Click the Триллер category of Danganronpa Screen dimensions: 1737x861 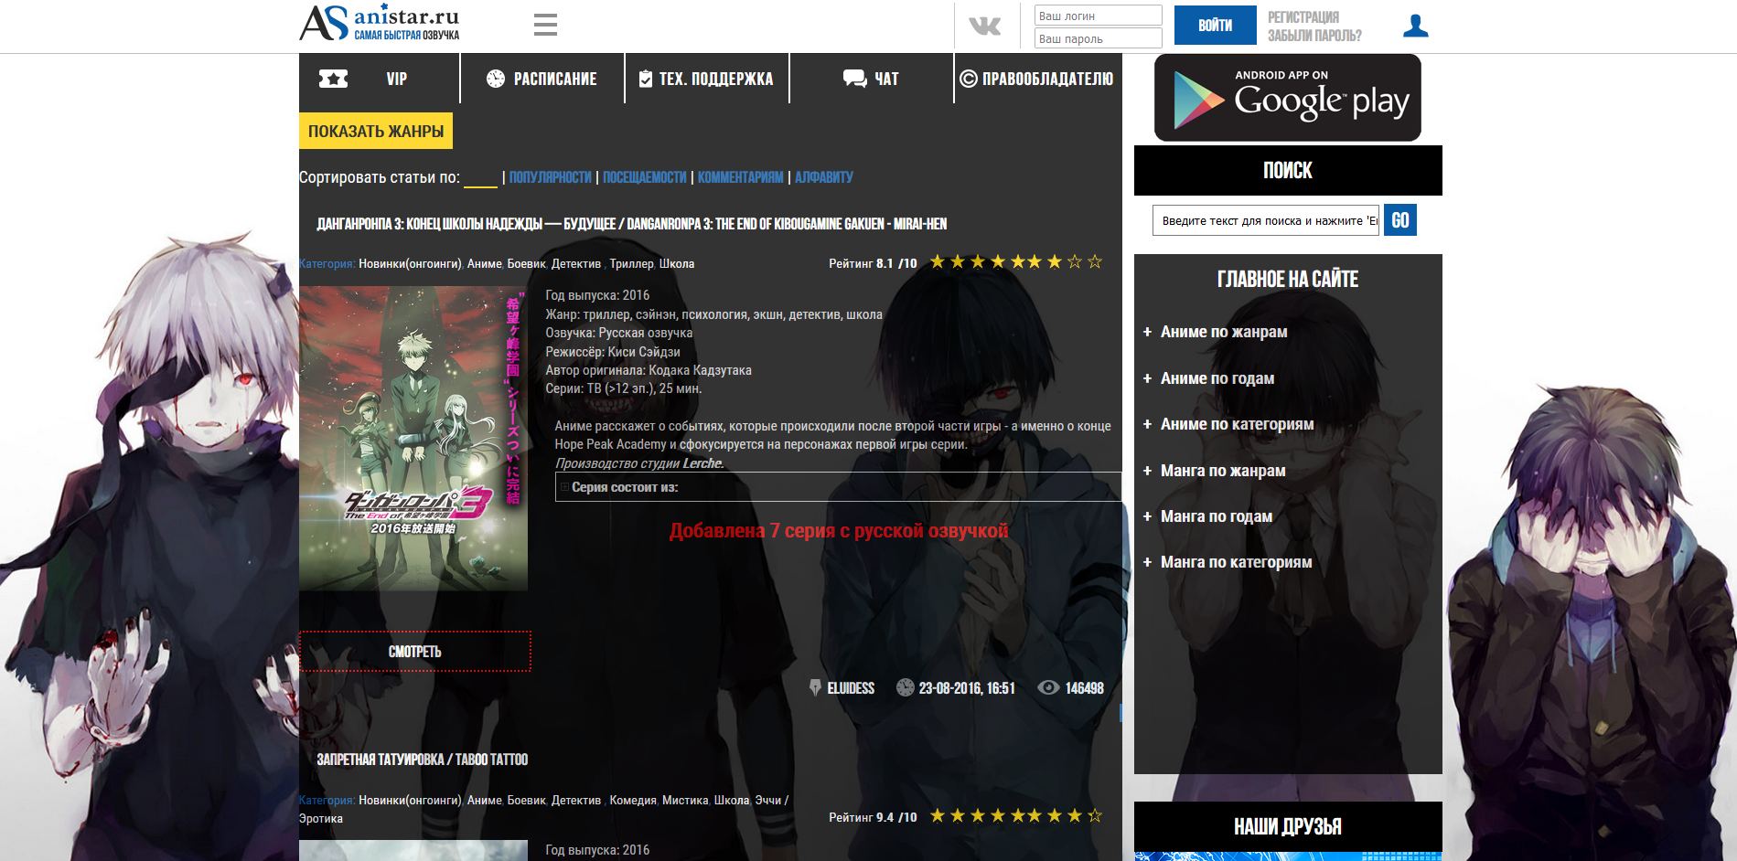tap(631, 263)
